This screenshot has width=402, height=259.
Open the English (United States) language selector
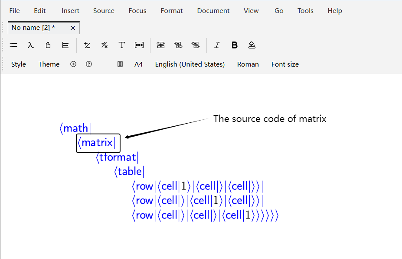point(190,64)
